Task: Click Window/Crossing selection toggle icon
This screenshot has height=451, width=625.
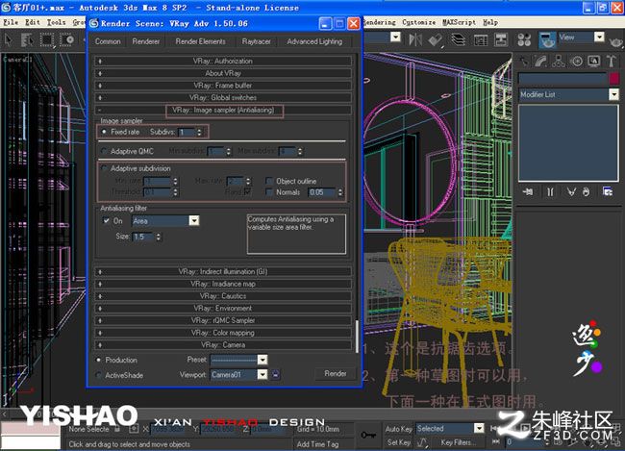Action: point(67,39)
